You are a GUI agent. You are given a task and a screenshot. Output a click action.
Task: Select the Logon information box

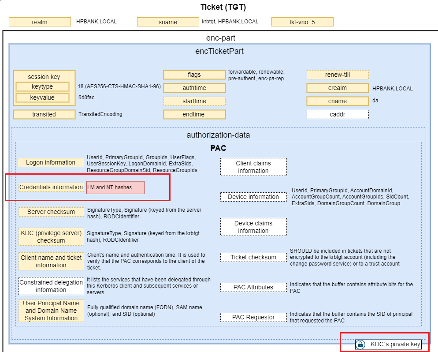pos(51,162)
